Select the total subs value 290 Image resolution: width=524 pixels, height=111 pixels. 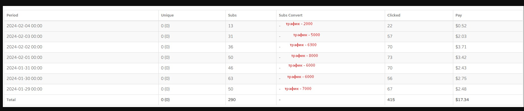(x=232, y=100)
